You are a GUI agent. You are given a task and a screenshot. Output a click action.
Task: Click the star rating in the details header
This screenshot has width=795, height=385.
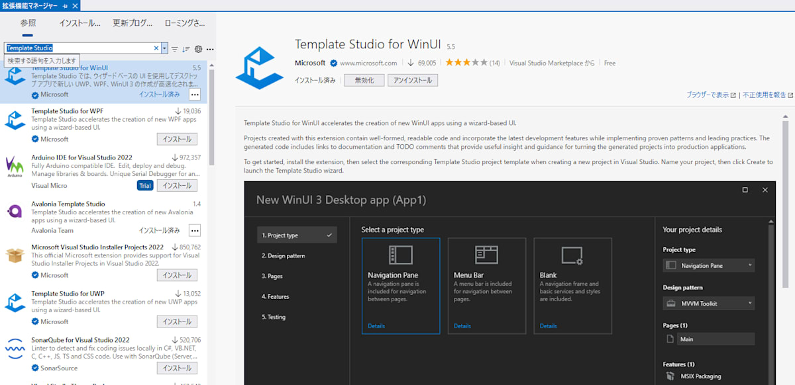pos(466,63)
